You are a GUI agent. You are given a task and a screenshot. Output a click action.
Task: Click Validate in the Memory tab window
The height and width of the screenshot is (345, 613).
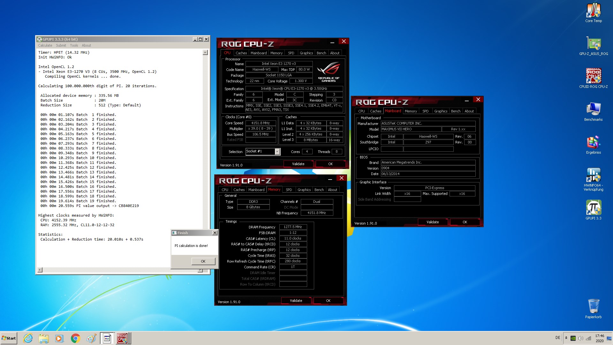coord(296,301)
